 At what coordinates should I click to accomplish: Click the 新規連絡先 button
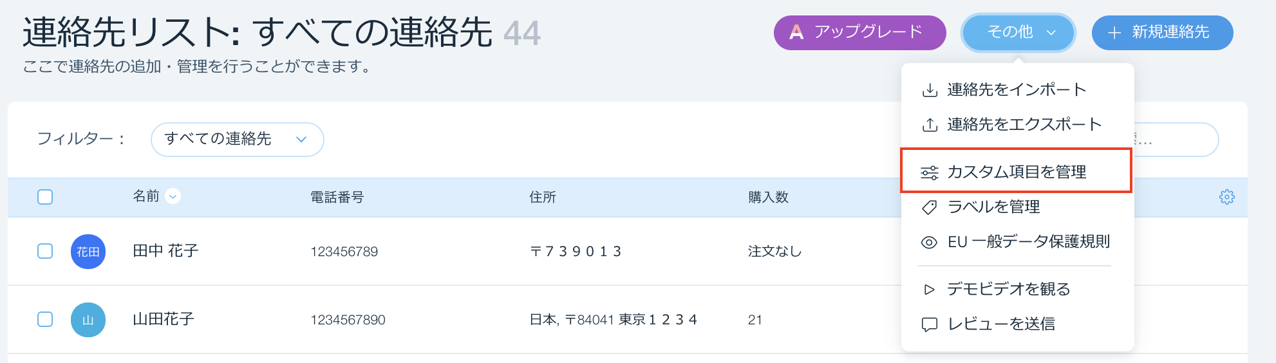(1162, 32)
